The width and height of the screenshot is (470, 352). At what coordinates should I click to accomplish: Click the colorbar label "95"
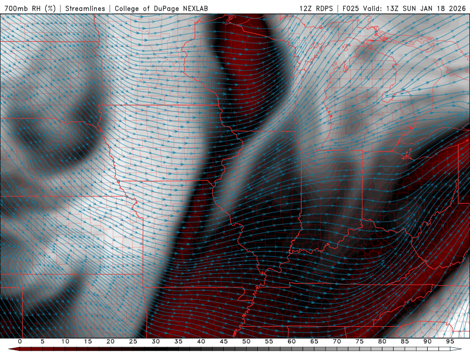pos(450,341)
